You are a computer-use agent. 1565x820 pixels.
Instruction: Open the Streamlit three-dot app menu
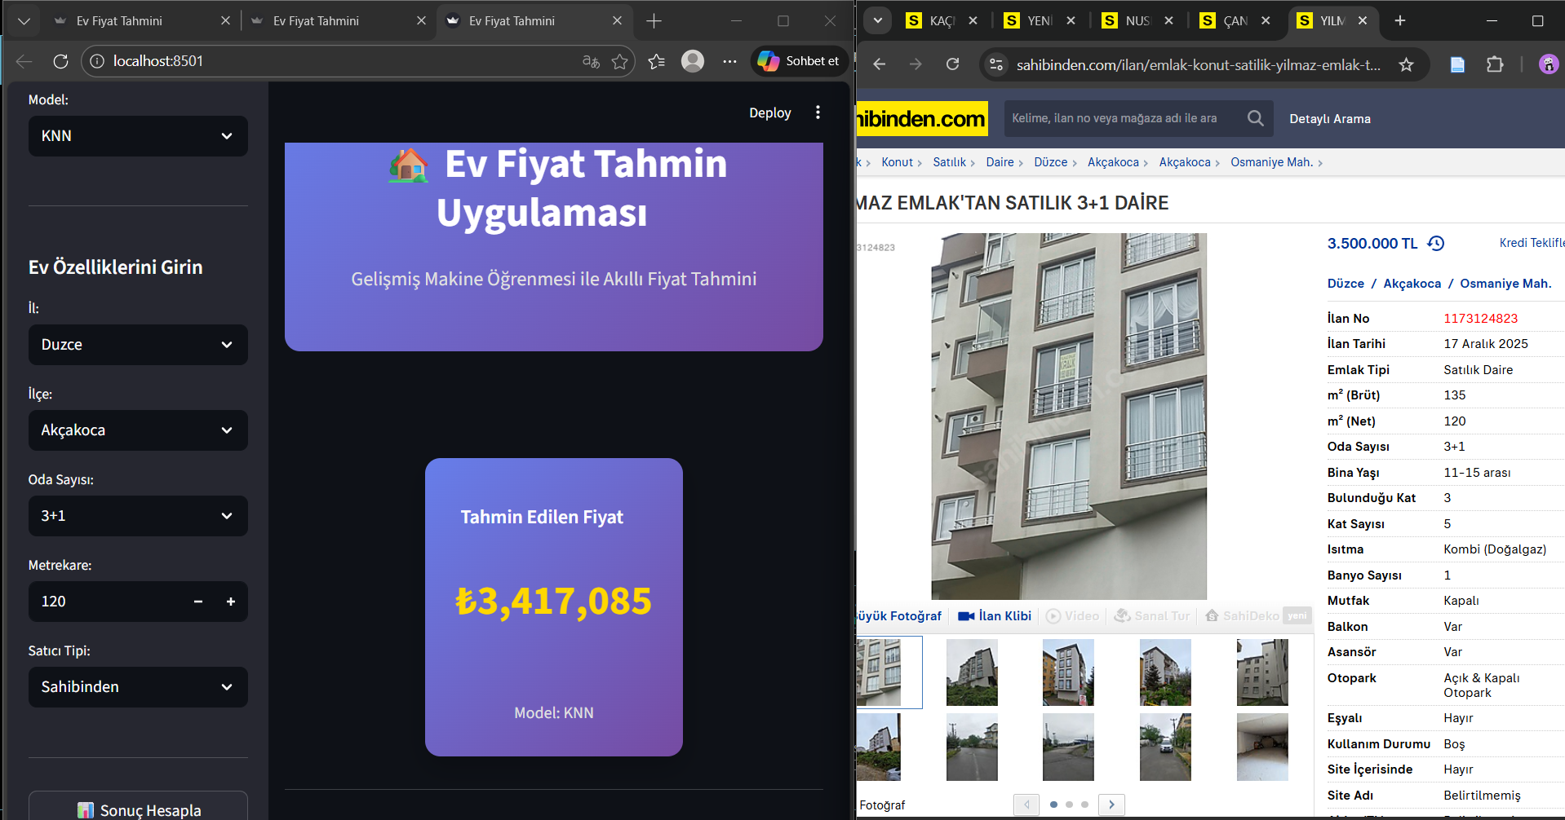tap(818, 112)
